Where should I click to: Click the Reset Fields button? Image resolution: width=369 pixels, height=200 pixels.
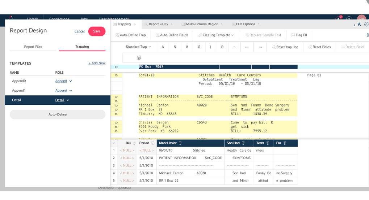319,47
